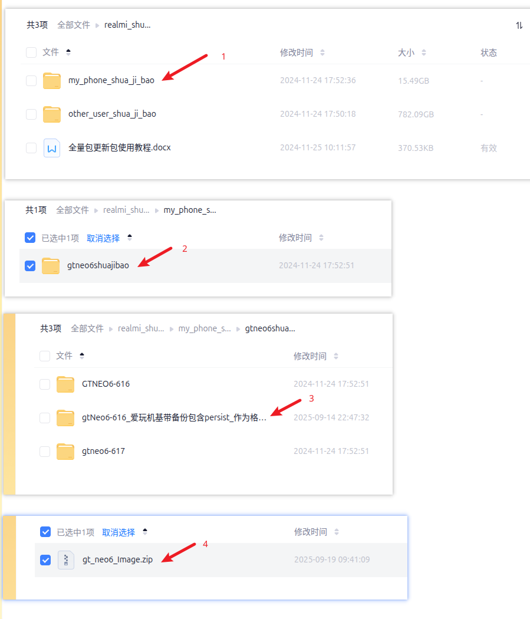Toggle select-all checkbox in top panel header
The width and height of the screenshot is (530, 619).
pos(31,52)
